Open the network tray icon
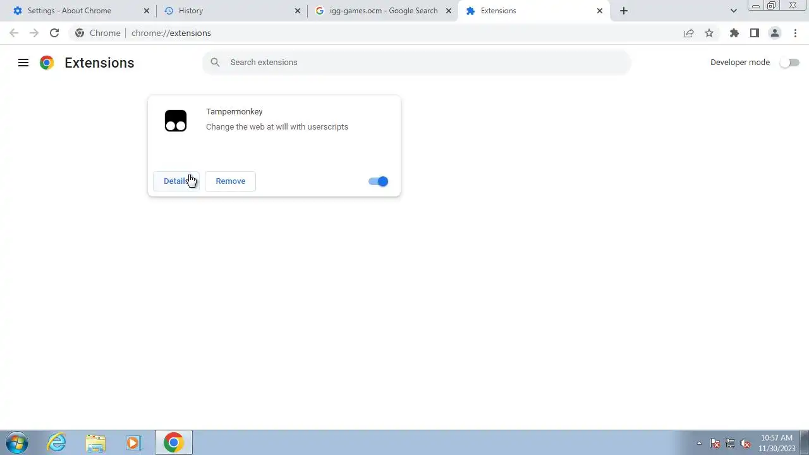 [730, 443]
